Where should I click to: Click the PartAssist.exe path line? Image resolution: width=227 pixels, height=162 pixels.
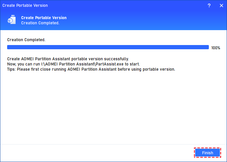point(73,64)
